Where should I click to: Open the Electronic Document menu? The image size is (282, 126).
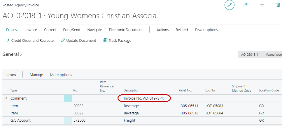(x=126, y=30)
